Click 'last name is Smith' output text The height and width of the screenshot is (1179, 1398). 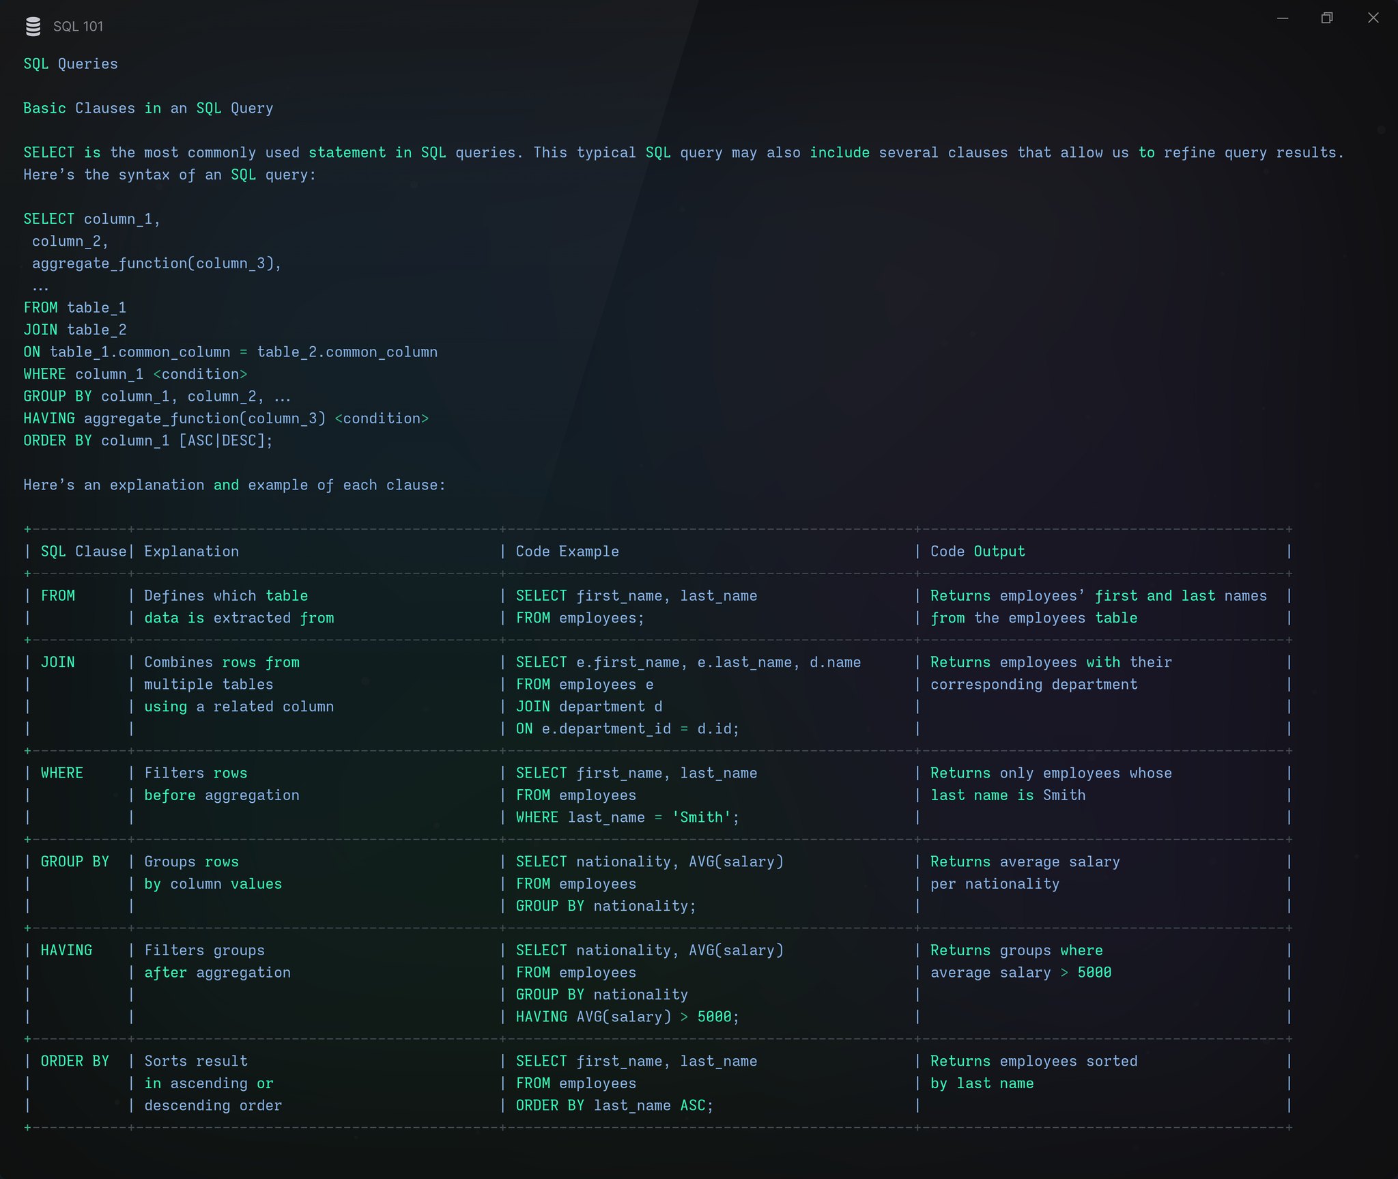(x=1008, y=795)
